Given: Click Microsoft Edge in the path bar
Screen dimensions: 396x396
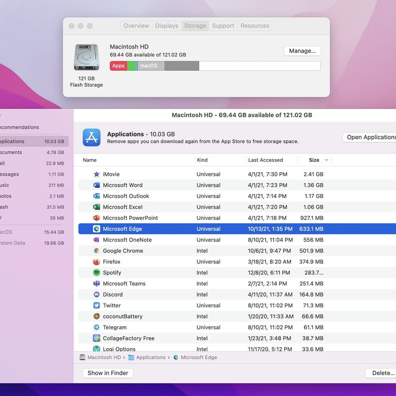Looking at the screenshot, I should [199, 358].
